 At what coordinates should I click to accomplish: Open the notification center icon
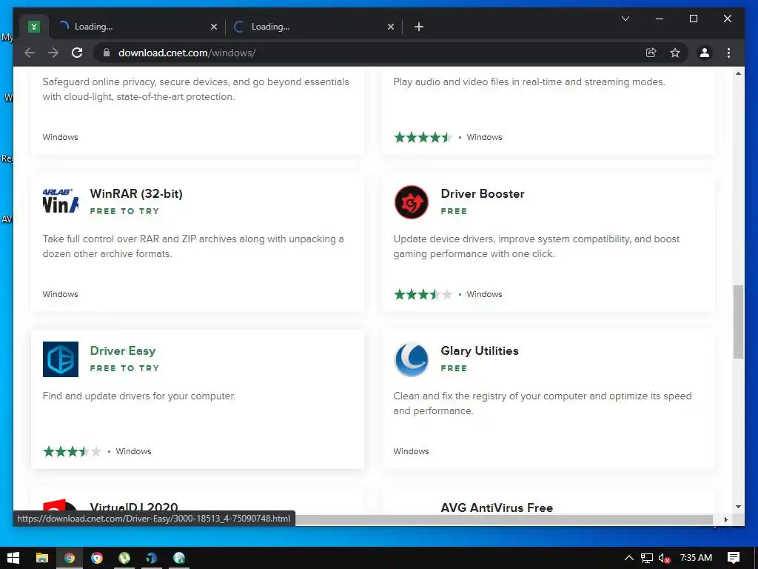734,558
